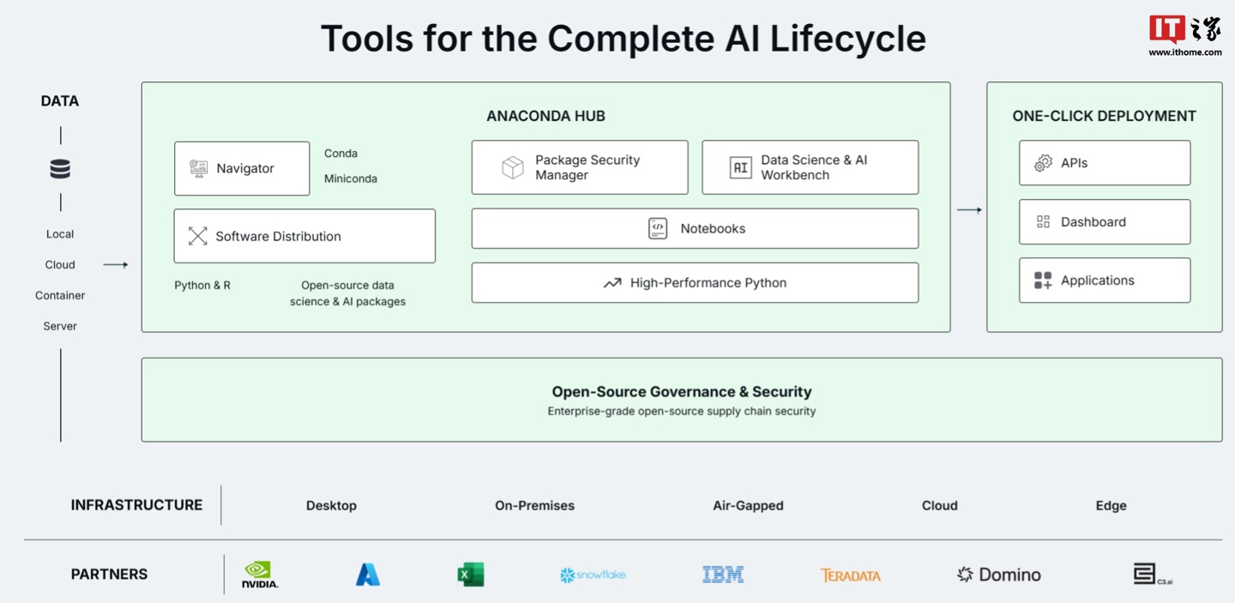
Task: Click the Applications icon under One-Click Deployment
Action: (x=1044, y=280)
